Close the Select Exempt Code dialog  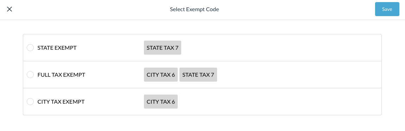[x=10, y=9]
